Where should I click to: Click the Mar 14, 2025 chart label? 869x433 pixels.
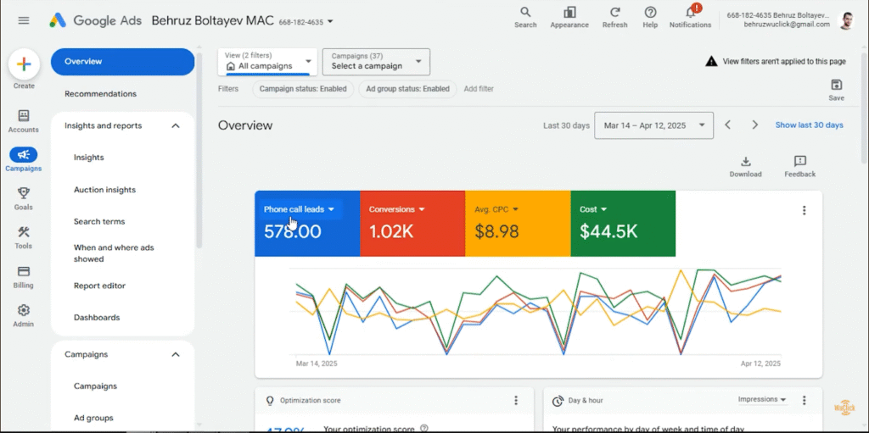click(x=317, y=364)
